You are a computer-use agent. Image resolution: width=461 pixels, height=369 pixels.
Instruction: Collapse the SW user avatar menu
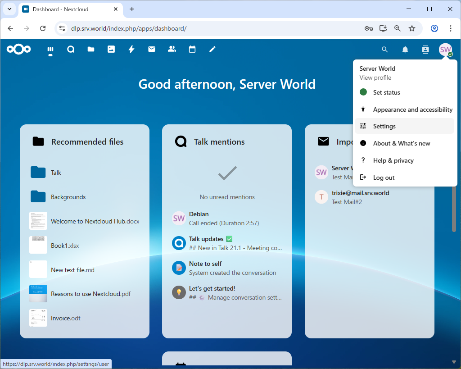click(x=445, y=50)
